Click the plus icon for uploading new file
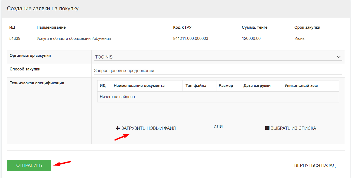Viewport: 351px width, 178px height. click(x=118, y=128)
